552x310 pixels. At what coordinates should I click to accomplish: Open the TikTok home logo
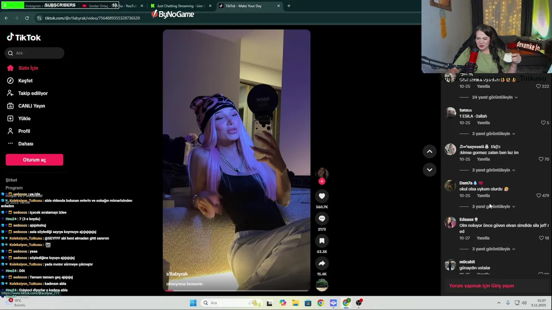24,37
